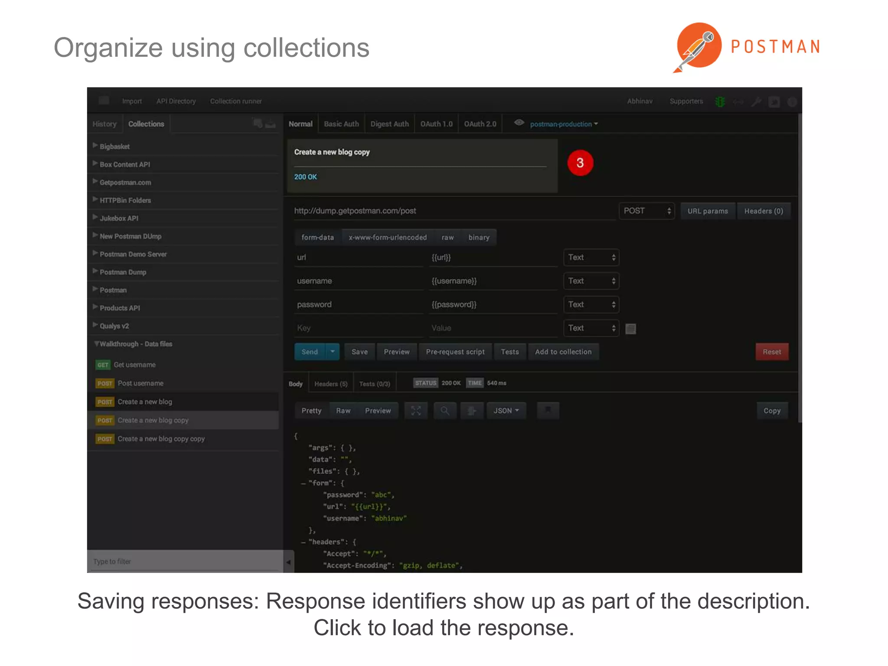The image size is (888, 666).
Task: Click the Copy response button
Action: [x=772, y=411]
